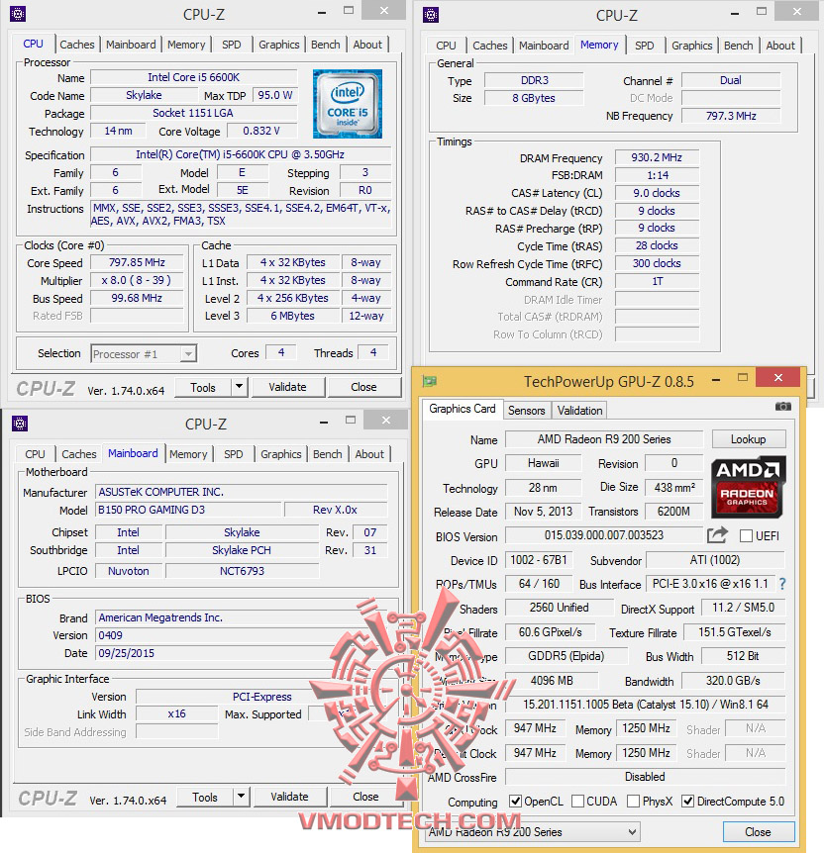Click the Core Speed 797.85 MHz value

coord(137,263)
